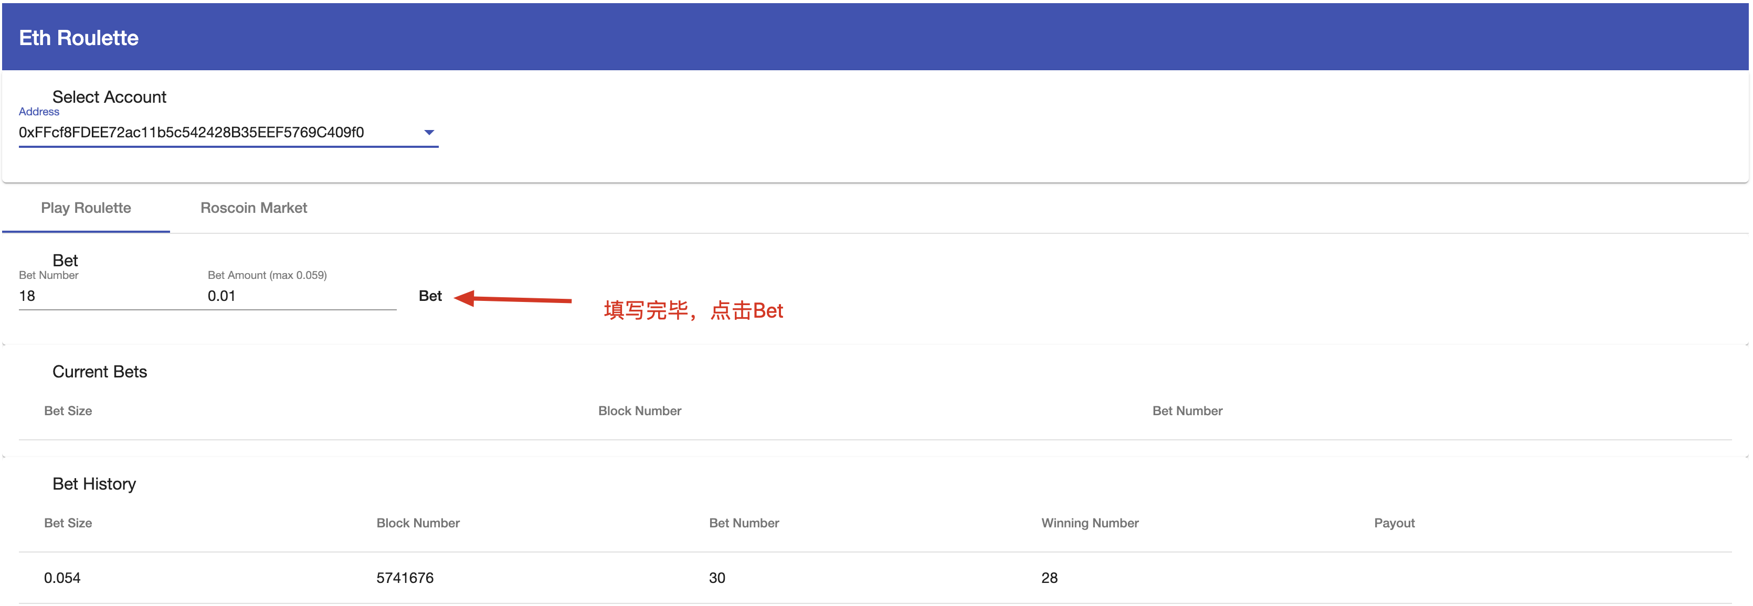Click the Winning Number column header
This screenshot has height=606, width=1753.
click(x=1090, y=523)
